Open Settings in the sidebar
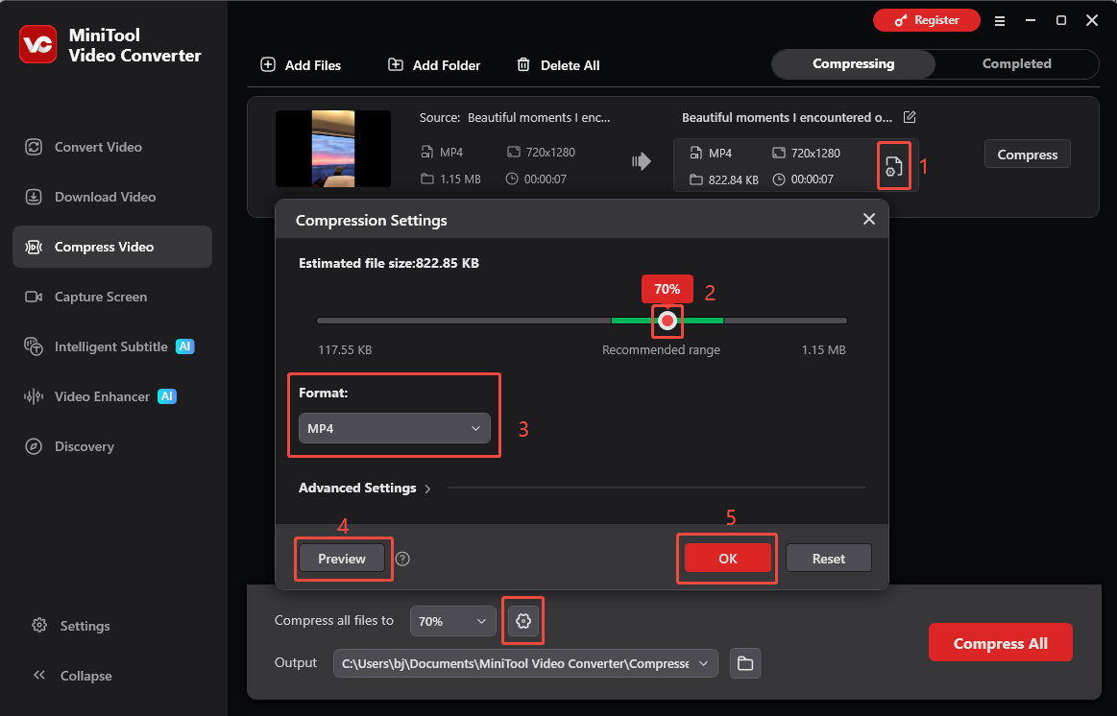The width and height of the screenshot is (1117, 716). (x=71, y=626)
